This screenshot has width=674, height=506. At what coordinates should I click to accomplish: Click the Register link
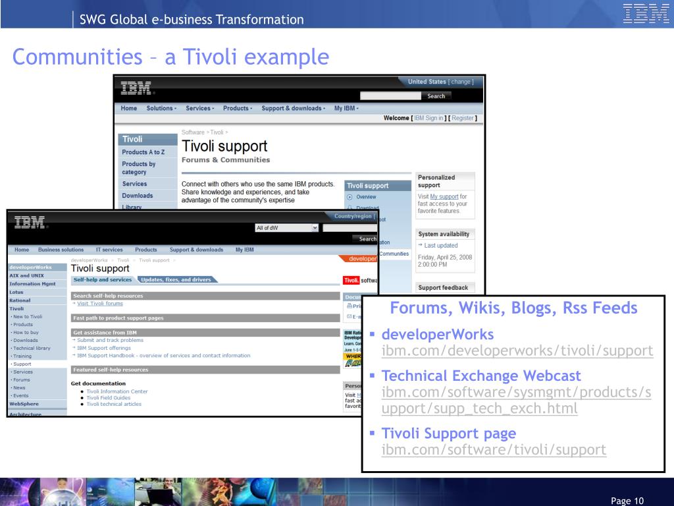coord(463,118)
